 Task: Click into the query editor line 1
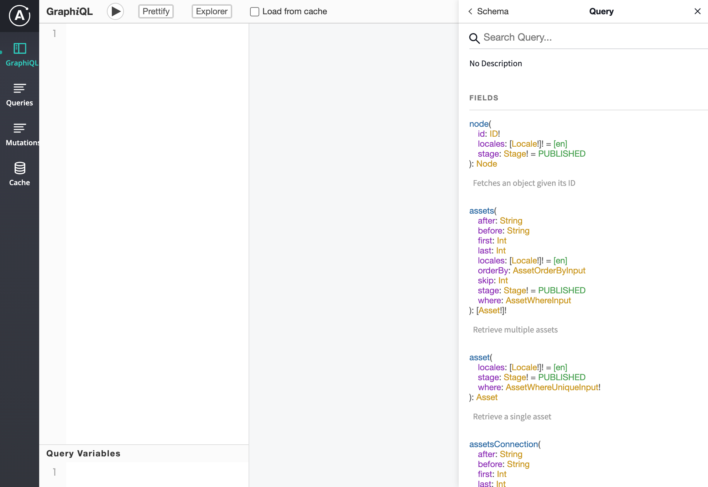point(157,34)
